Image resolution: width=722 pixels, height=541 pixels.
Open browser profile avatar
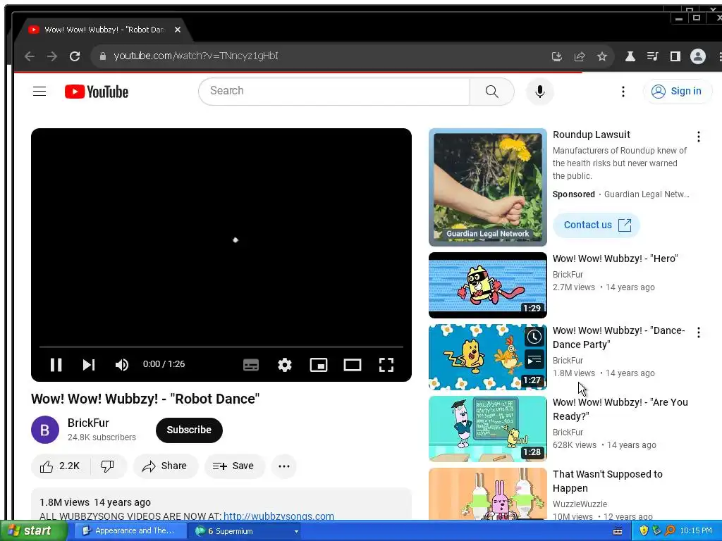697,56
